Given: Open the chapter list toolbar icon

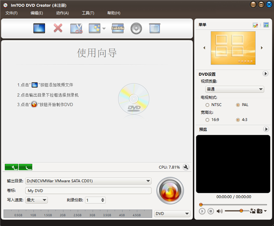Looking at the screenshot, I should pyautogui.click(x=154, y=29).
